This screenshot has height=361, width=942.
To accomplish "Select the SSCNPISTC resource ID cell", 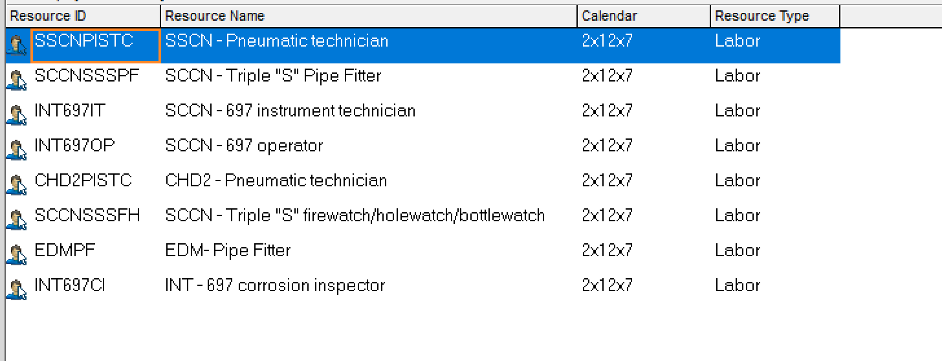I will tap(95, 45).
